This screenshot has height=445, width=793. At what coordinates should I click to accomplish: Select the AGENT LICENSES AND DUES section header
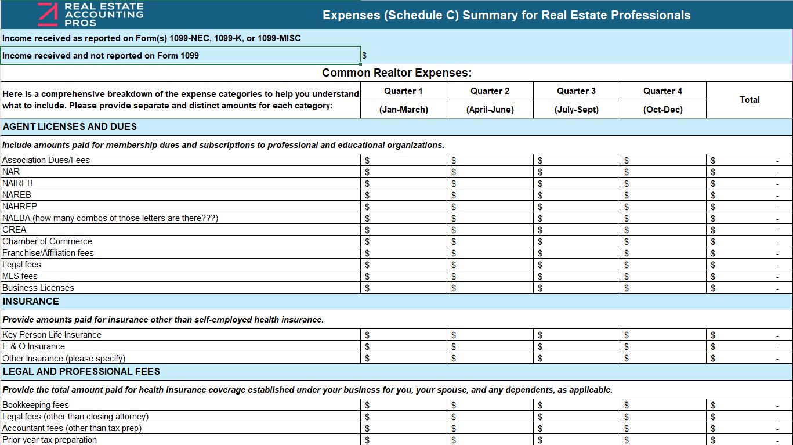coord(70,126)
